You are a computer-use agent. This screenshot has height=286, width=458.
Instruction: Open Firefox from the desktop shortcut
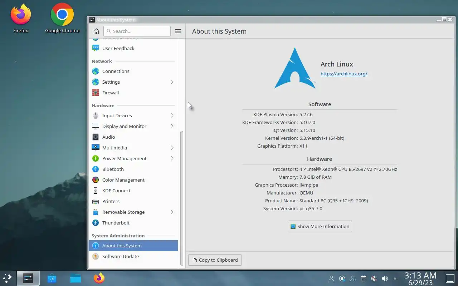click(x=20, y=19)
